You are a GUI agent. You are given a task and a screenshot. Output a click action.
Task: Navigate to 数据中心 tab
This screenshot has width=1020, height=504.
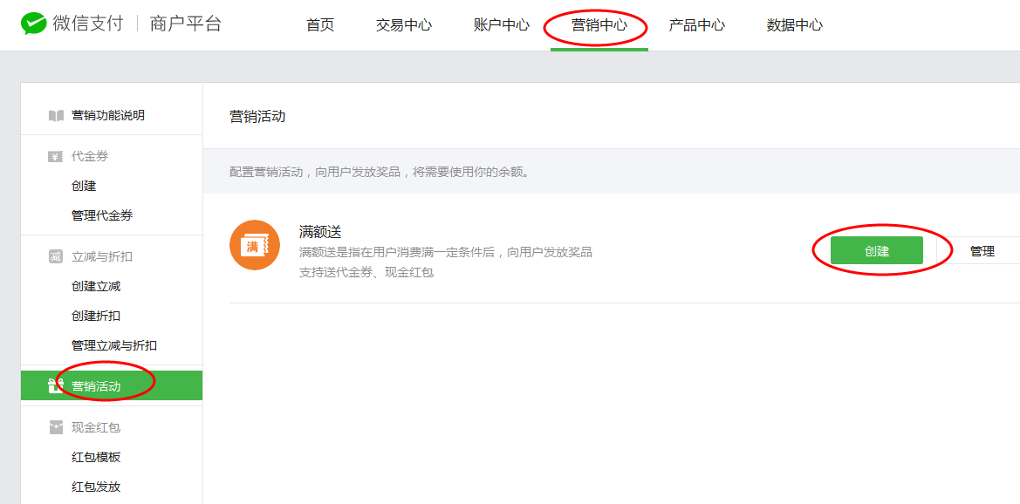point(794,25)
